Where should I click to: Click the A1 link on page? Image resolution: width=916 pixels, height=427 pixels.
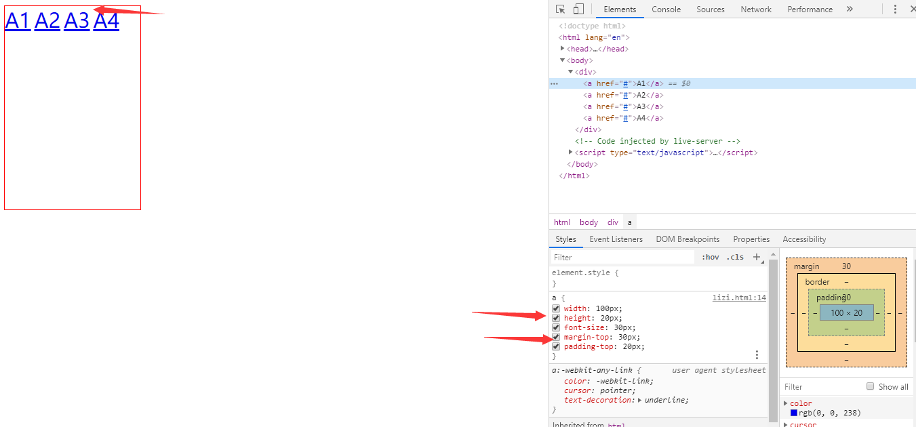click(x=18, y=21)
